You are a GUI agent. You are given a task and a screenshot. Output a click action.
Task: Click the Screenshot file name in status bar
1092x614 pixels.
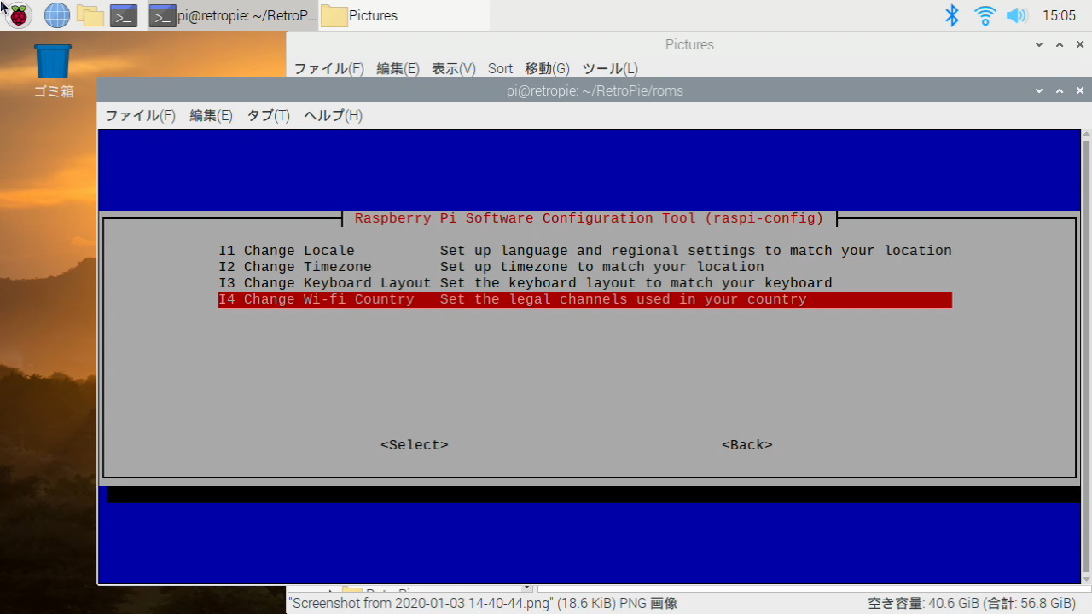point(482,604)
